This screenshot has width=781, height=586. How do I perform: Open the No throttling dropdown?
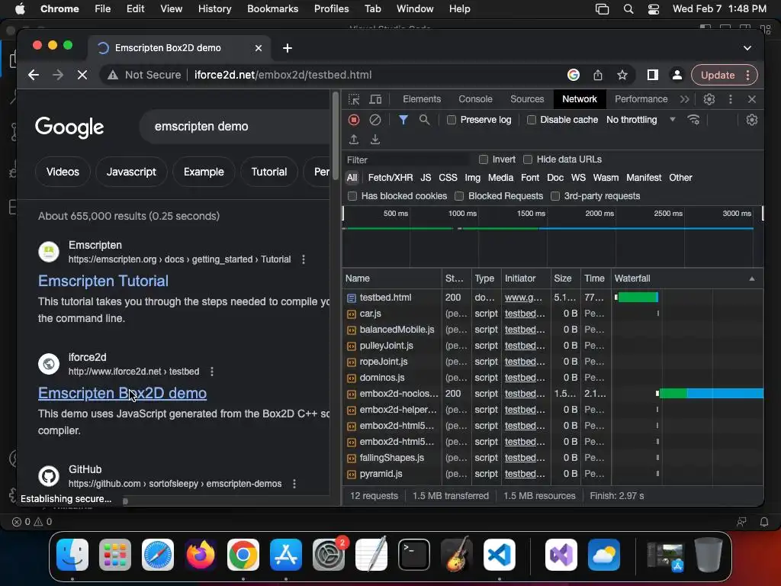pos(641,120)
